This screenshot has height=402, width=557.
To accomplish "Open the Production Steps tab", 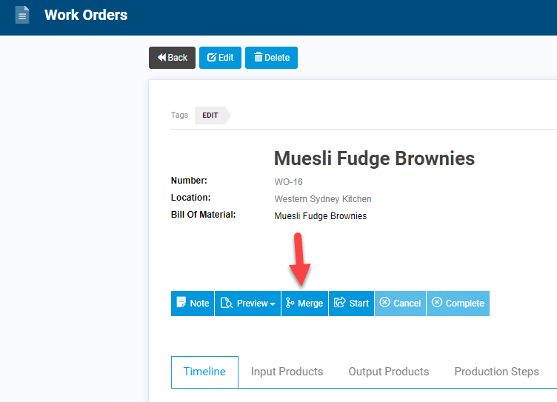I will point(496,372).
